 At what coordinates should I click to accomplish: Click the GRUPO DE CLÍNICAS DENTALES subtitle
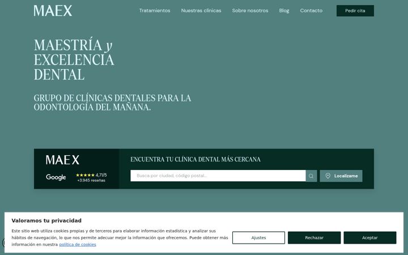(x=112, y=103)
